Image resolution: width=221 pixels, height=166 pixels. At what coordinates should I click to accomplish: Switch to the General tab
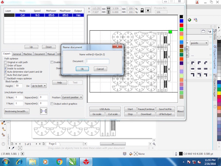pyautogui.click(x=17, y=54)
